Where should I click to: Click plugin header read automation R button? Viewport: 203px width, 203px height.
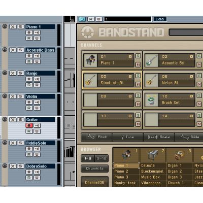pos(91,19)
